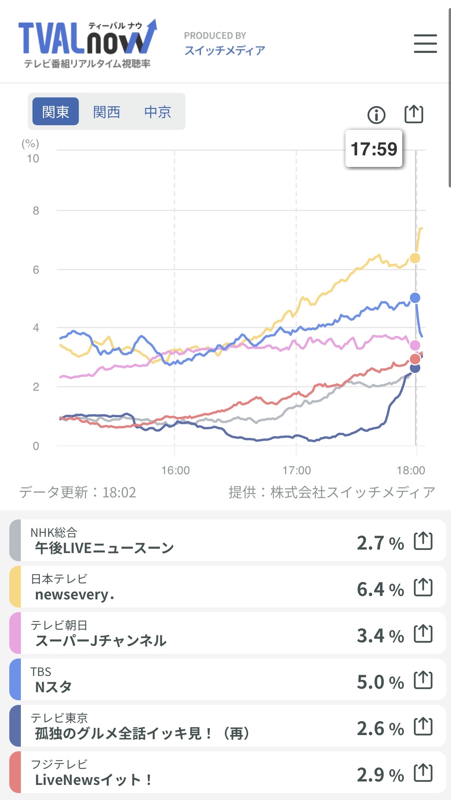
Task: Share the 日本テレビ newsevery. rating
Action: pos(423,587)
